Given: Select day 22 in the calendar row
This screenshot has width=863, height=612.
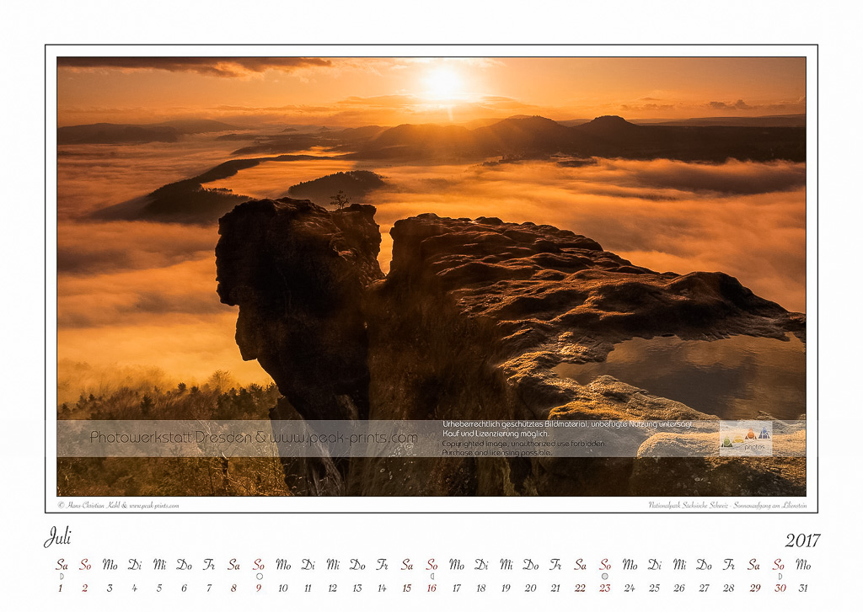Looking at the screenshot, I should 580,588.
